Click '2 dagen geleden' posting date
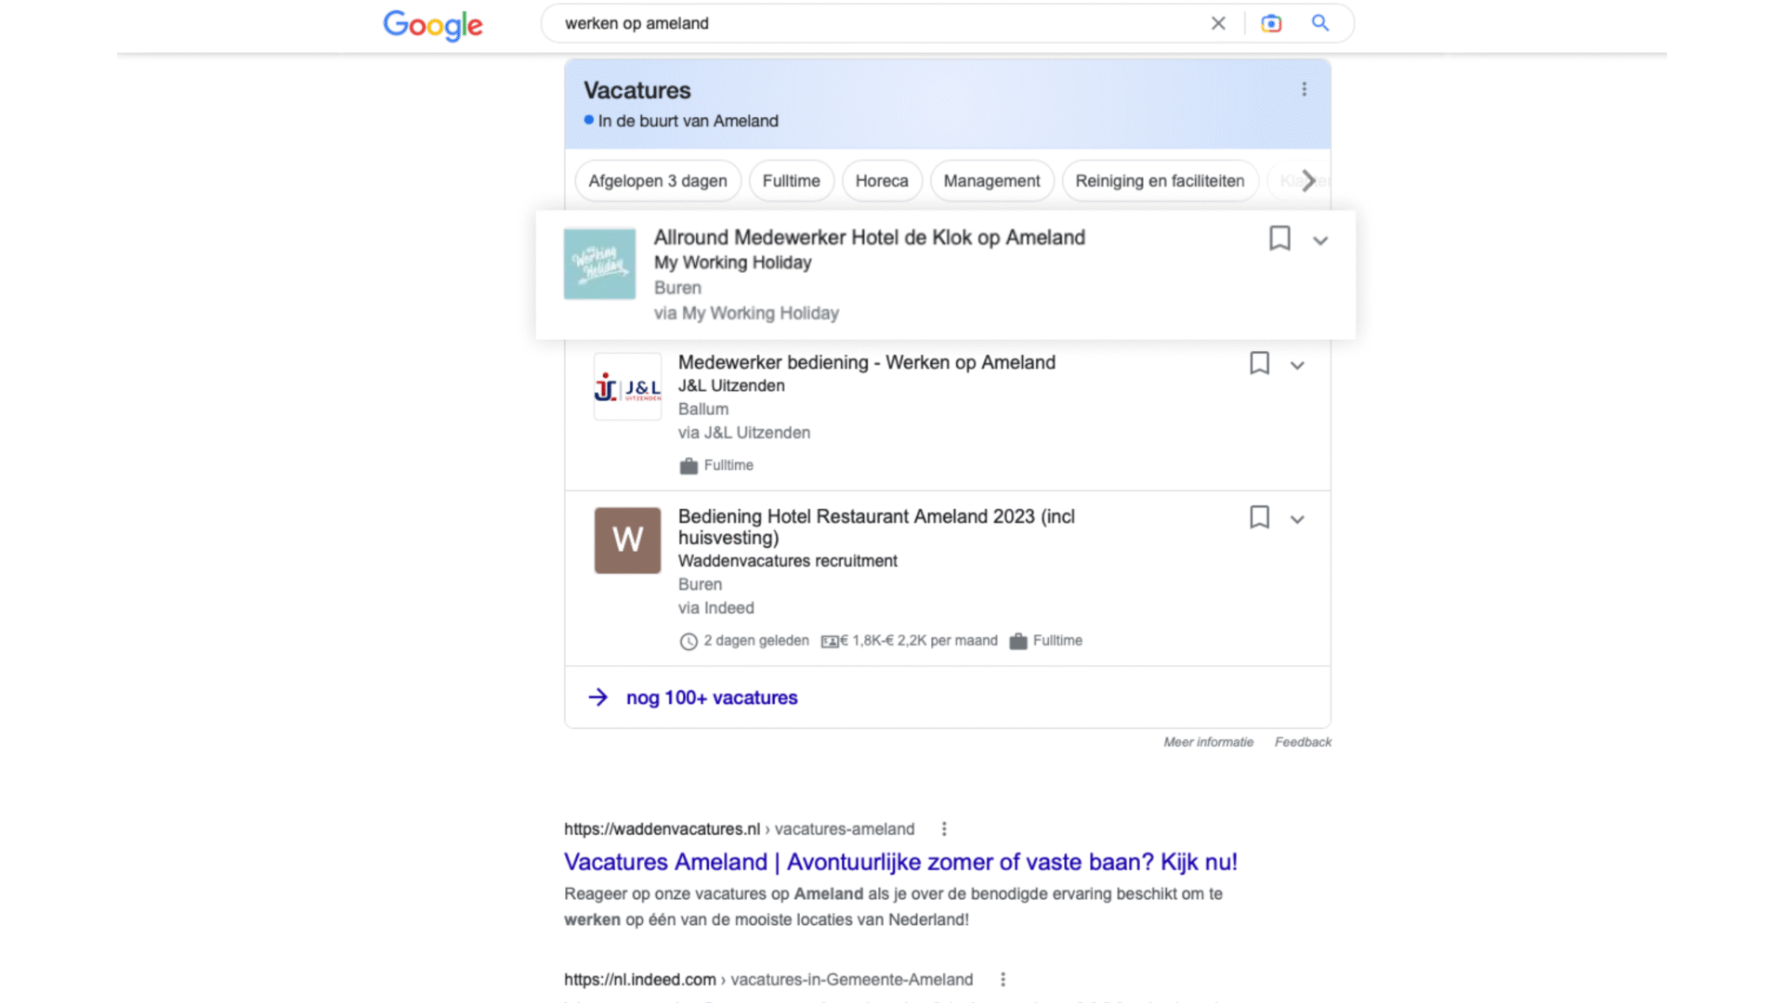 pos(755,641)
